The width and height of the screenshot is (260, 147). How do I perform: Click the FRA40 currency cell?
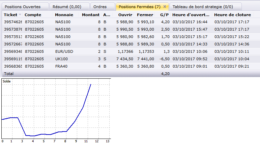[61, 66]
